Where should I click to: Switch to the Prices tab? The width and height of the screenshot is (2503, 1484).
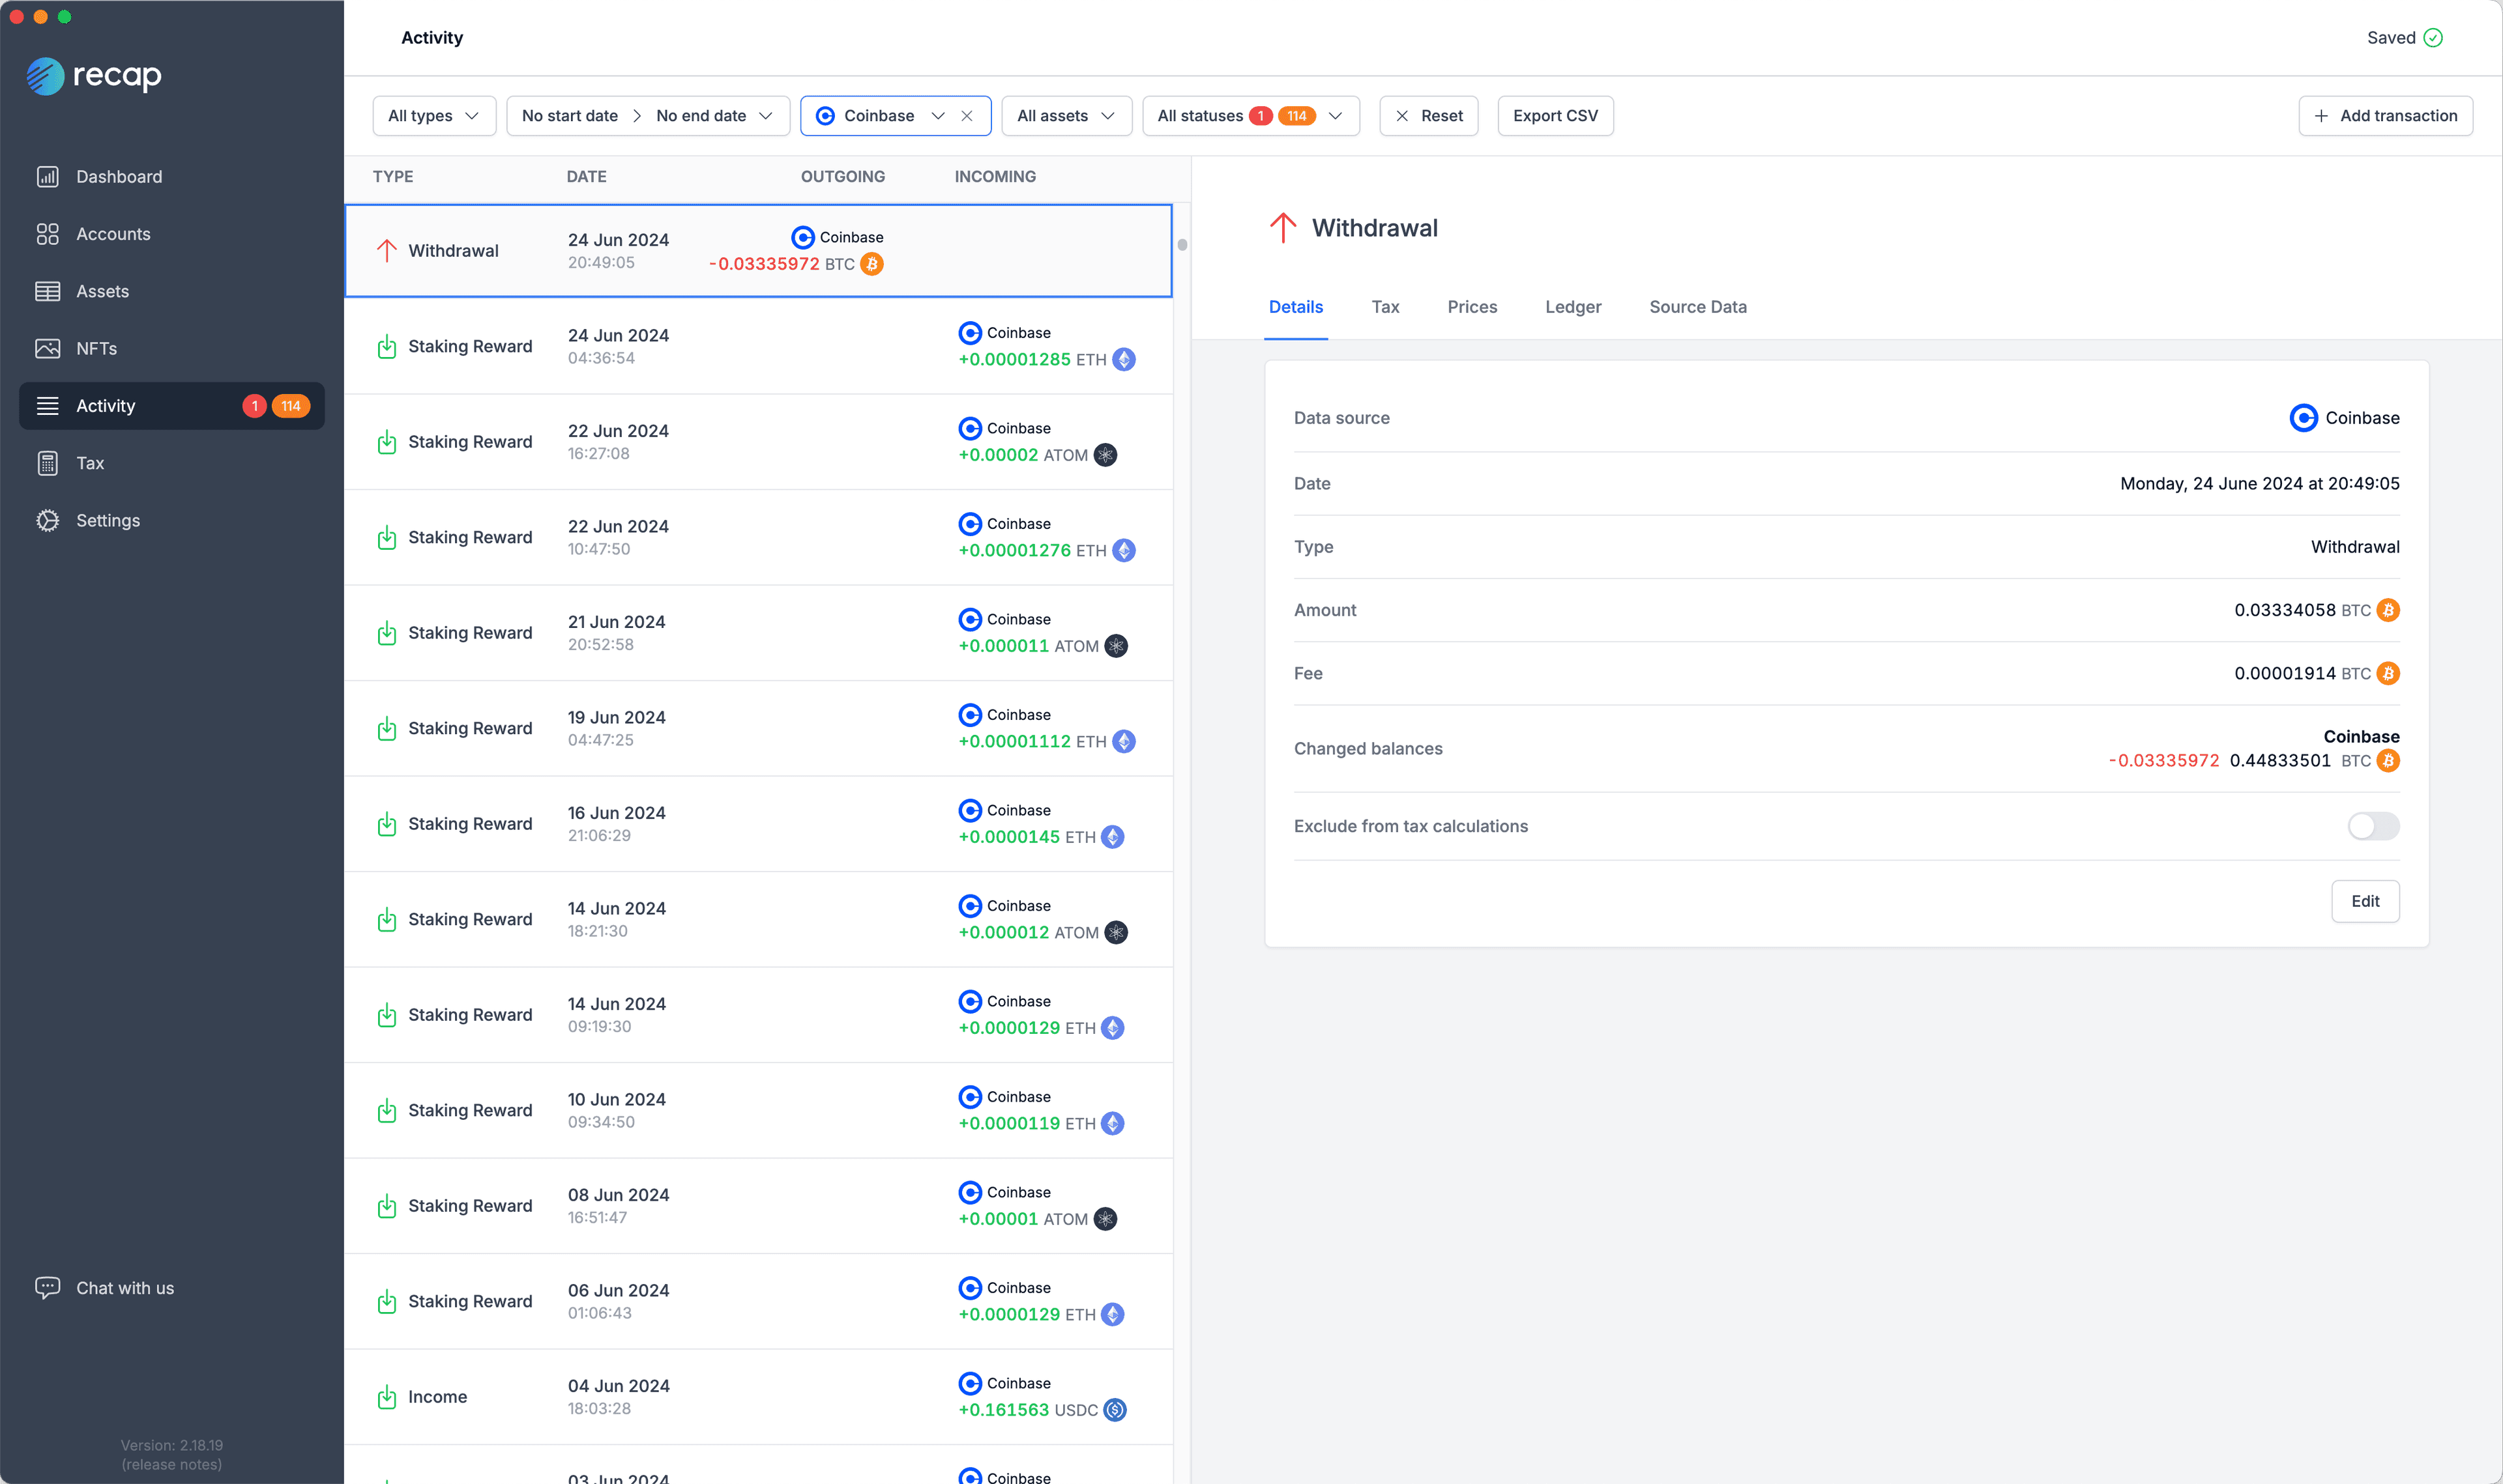1472,307
